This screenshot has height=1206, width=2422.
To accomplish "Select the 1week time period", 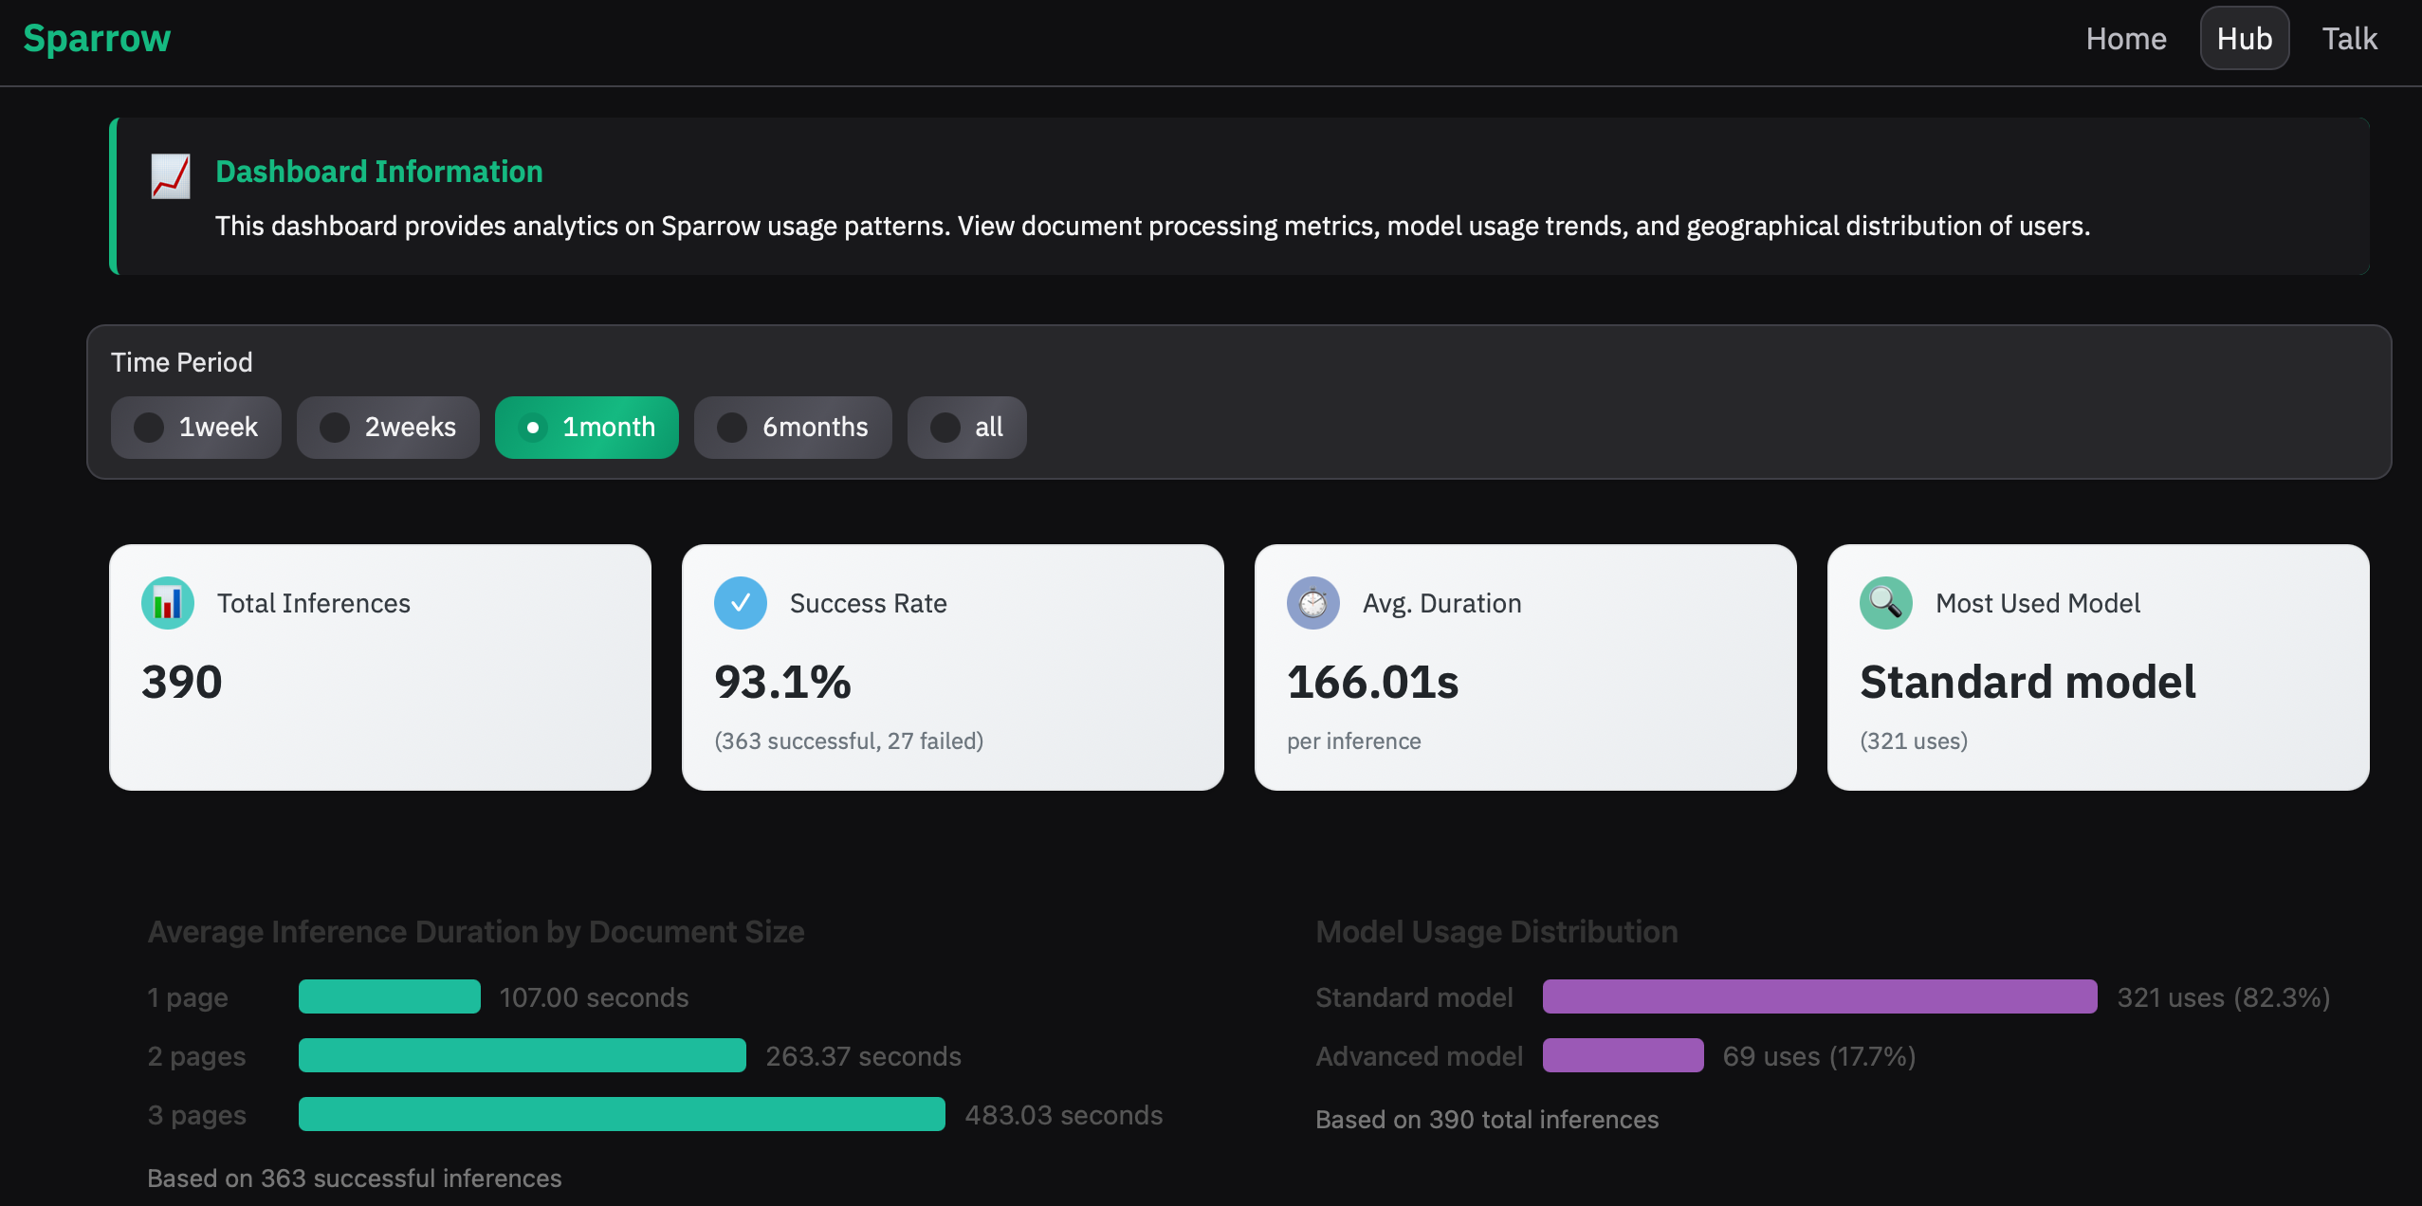I will click(x=196, y=428).
